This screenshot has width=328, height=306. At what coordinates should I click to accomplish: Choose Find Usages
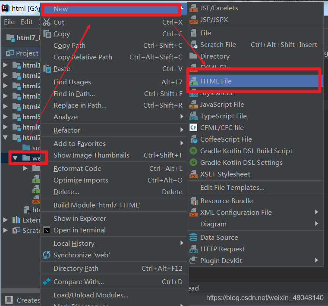click(113, 82)
